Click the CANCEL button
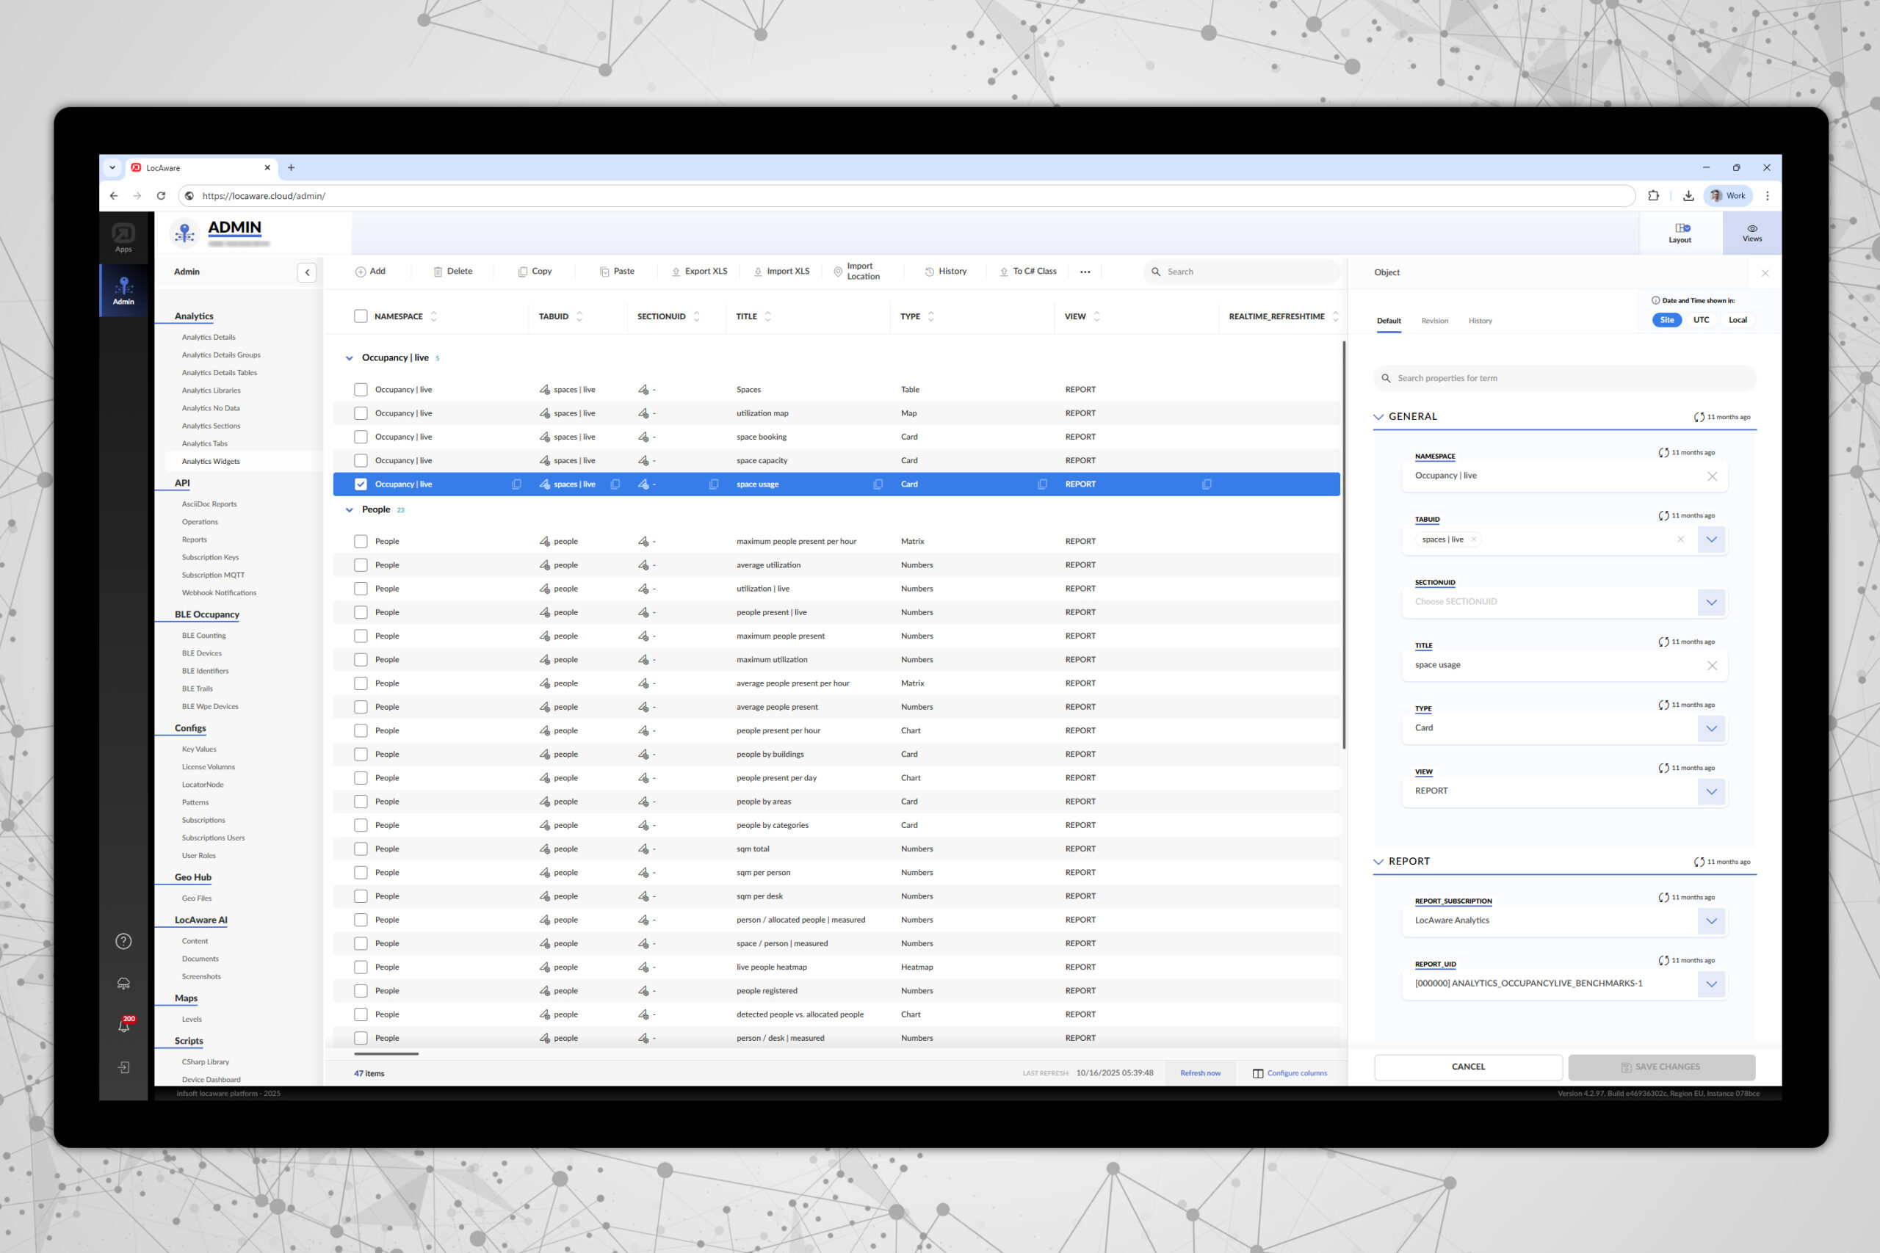This screenshot has width=1880, height=1253. pyautogui.click(x=1467, y=1067)
